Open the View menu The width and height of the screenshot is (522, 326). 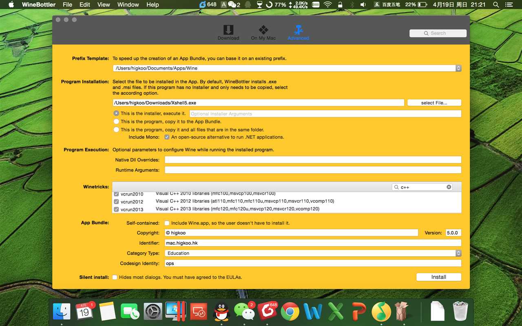tap(104, 4)
